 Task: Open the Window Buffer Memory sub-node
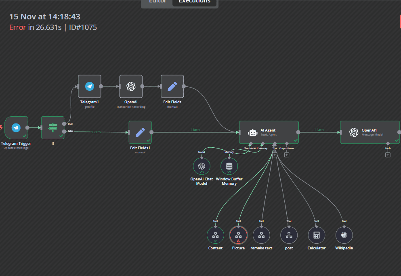click(229, 166)
